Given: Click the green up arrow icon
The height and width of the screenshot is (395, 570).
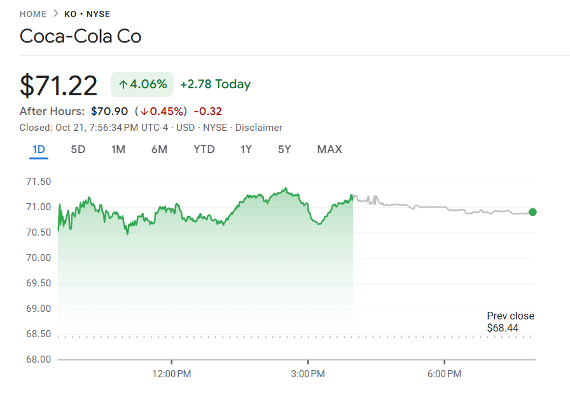Looking at the screenshot, I should click(x=123, y=84).
